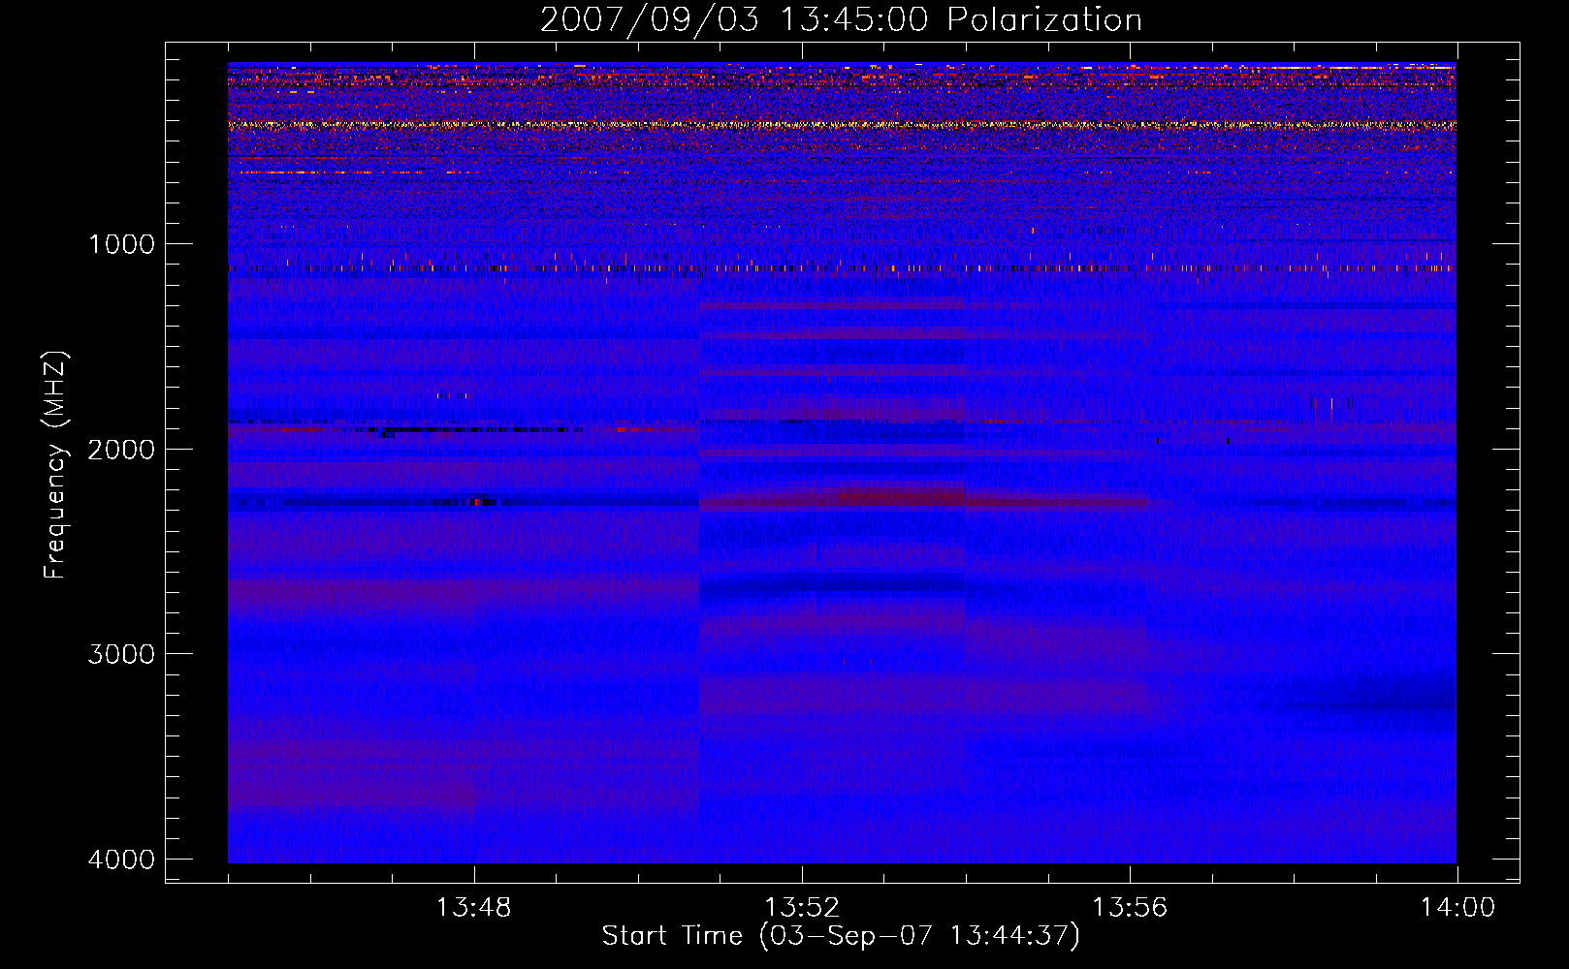
Task: Select the 4000 frequency tick label
Action: 121,860
